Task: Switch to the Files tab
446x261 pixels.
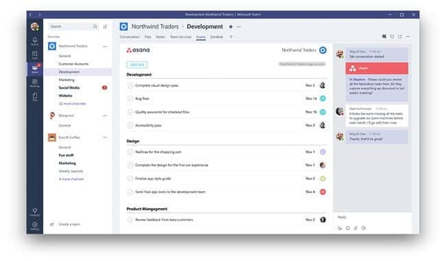Action: pos(148,36)
